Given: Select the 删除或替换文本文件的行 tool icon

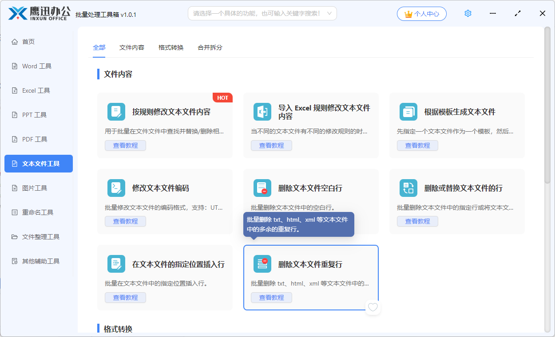Looking at the screenshot, I should (408, 188).
